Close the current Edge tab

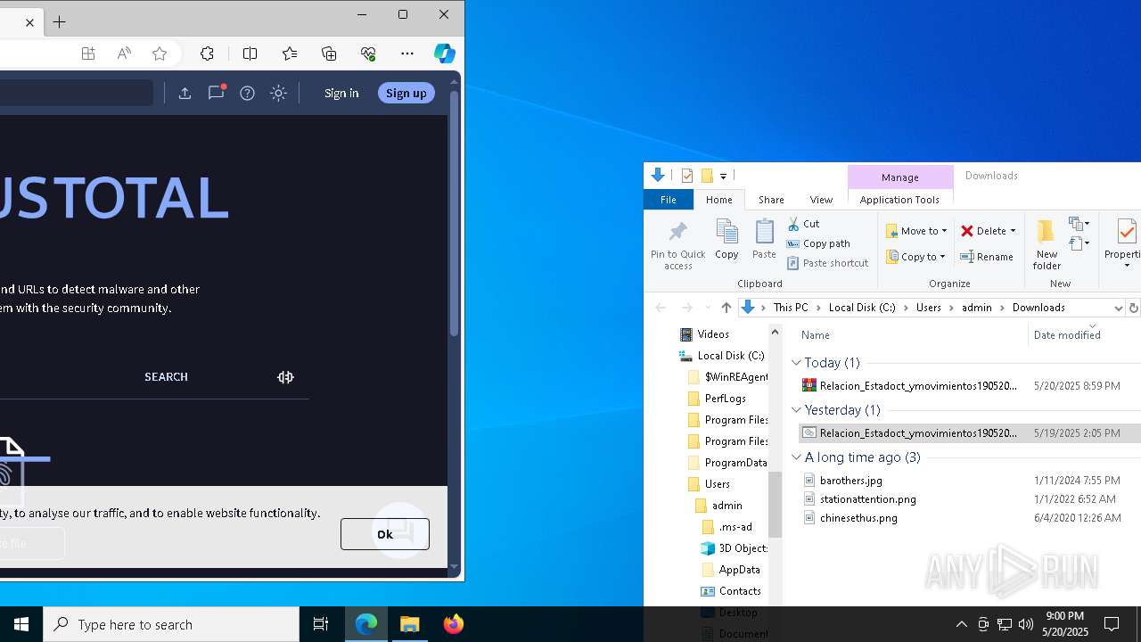[29, 22]
